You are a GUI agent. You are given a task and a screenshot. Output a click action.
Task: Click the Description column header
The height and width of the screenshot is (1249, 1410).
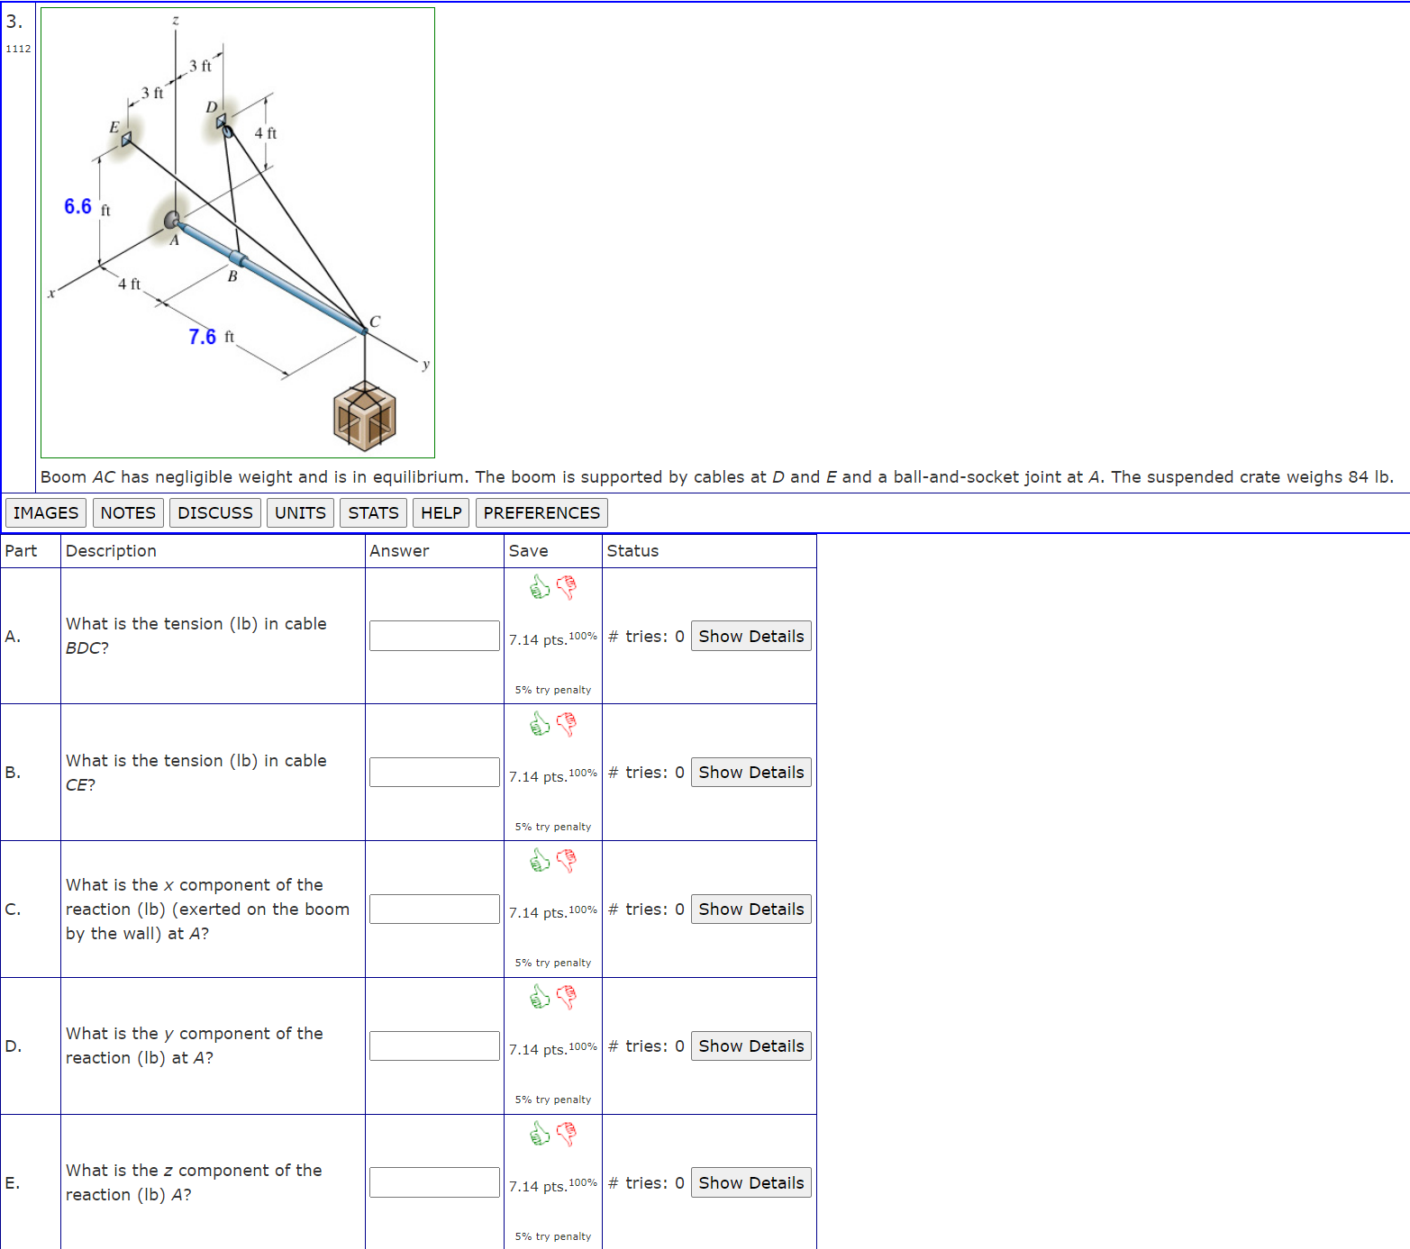(x=111, y=550)
